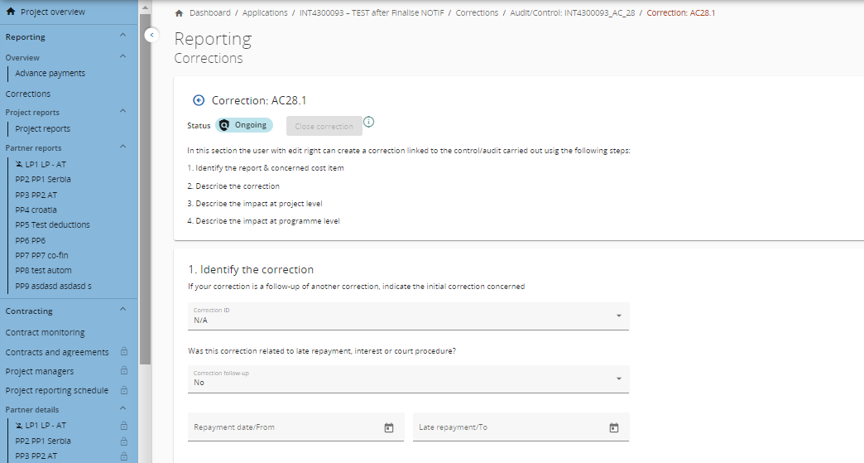Click the home icon in the breadcrumb
Image resolution: width=864 pixels, height=463 pixels.
point(179,13)
